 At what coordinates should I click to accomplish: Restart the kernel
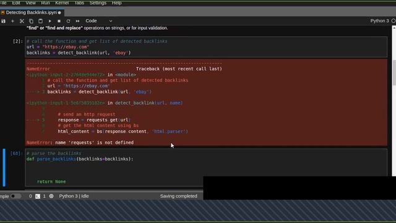click(68, 21)
